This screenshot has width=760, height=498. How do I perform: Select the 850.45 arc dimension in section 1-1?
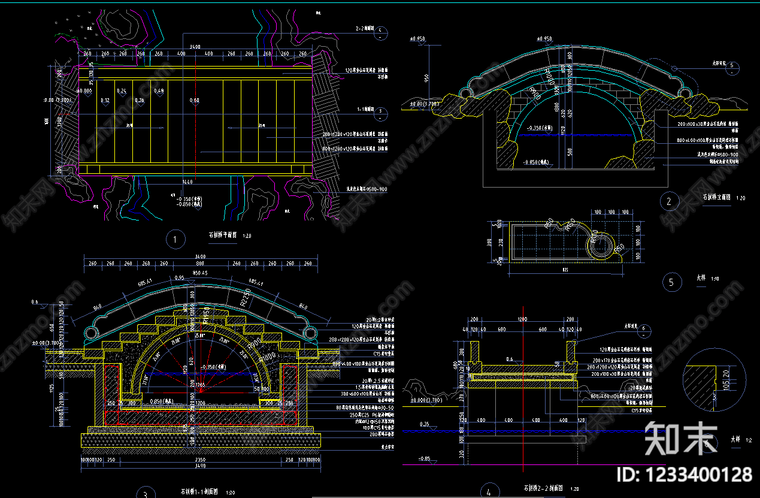pyautogui.click(x=199, y=273)
